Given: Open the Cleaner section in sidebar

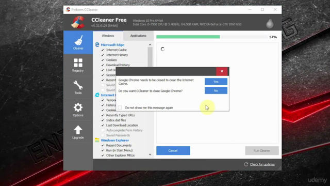Looking at the screenshot, I should [x=78, y=42].
